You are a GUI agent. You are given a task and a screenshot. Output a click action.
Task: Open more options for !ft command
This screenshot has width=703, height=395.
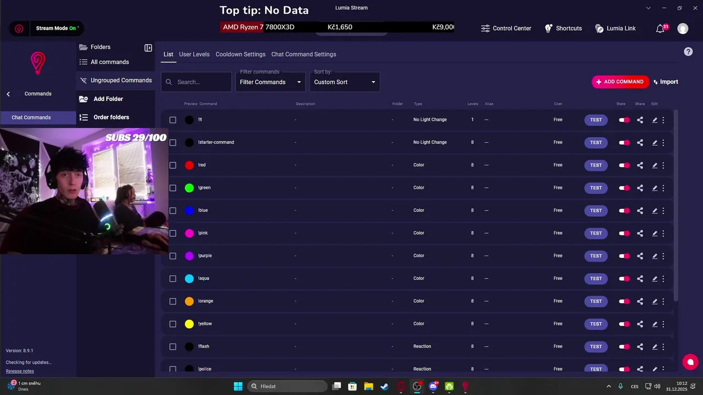click(x=663, y=120)
